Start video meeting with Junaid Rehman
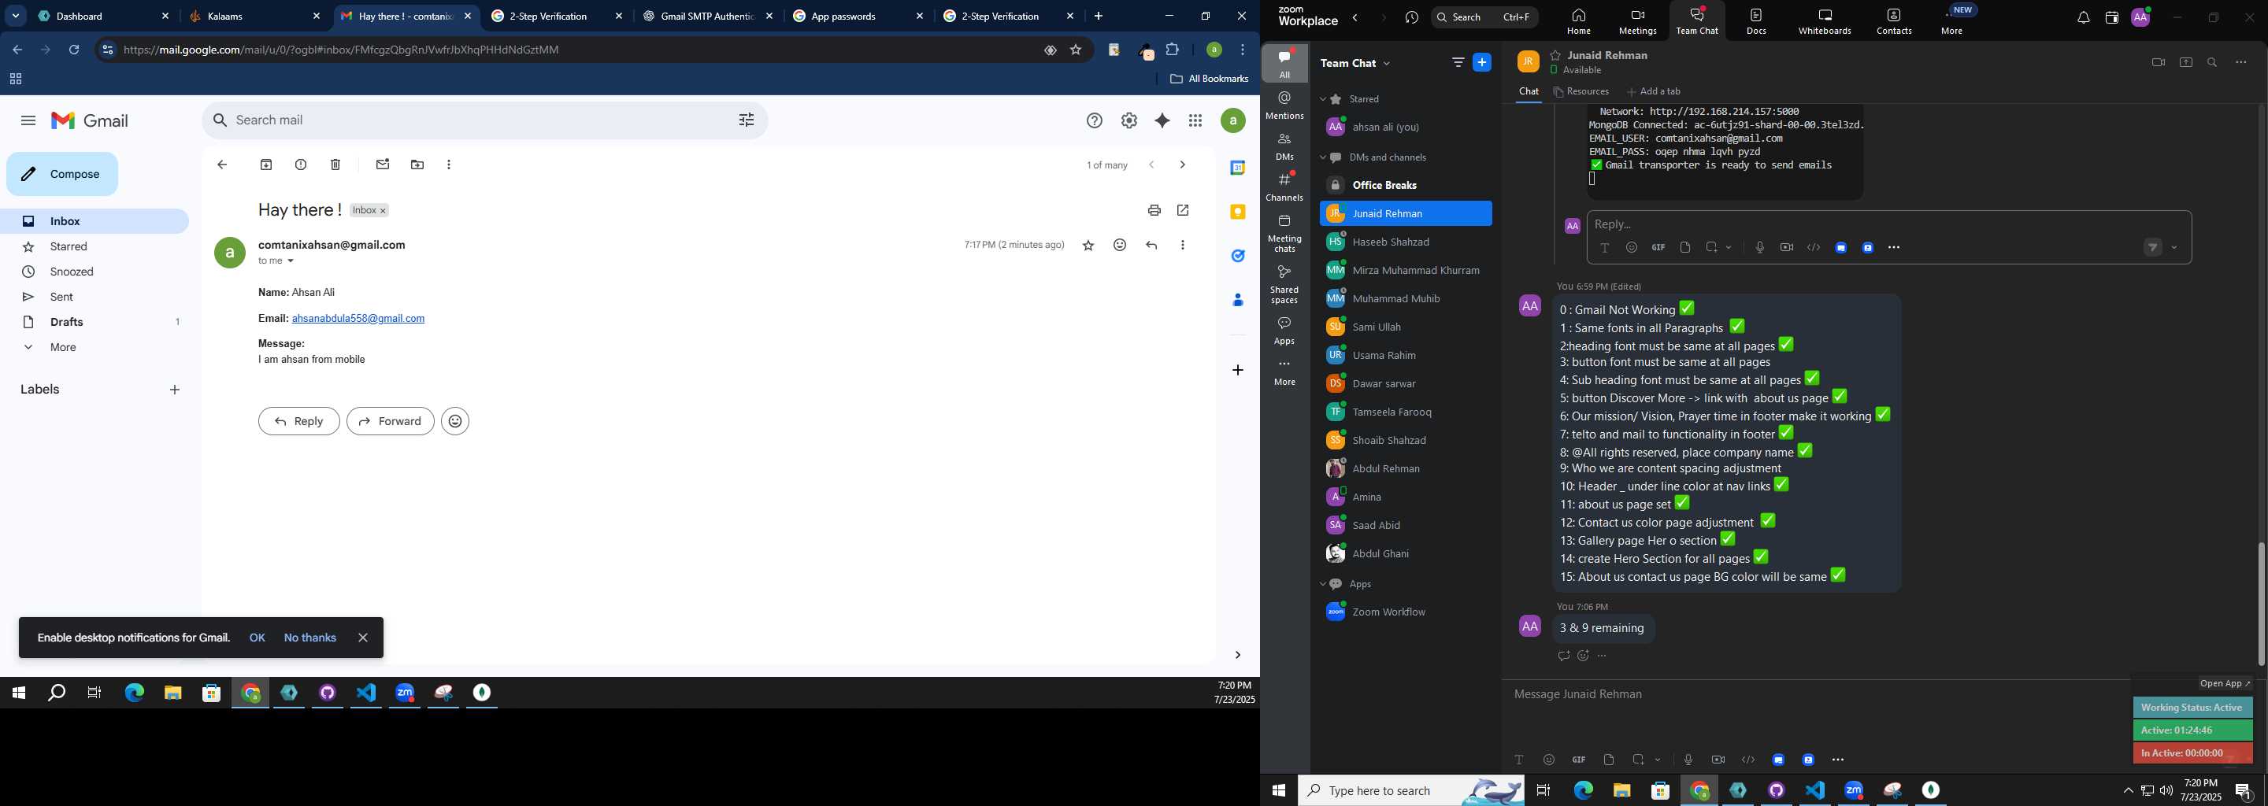The width and height of the screenshot is (2268, 806). coord(2158,62)
